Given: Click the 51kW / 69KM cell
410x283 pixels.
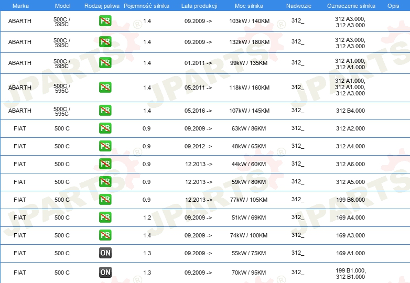Looking at the screenshot, I should [x=249, y=217].
